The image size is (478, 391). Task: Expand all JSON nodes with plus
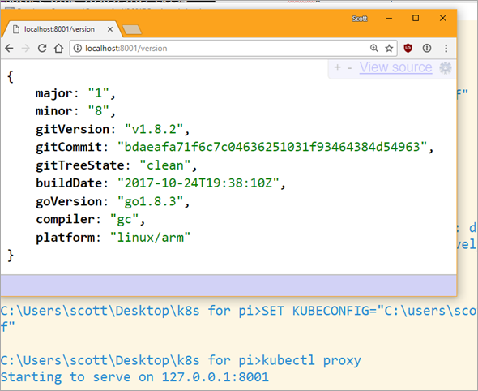click(338, 67)
